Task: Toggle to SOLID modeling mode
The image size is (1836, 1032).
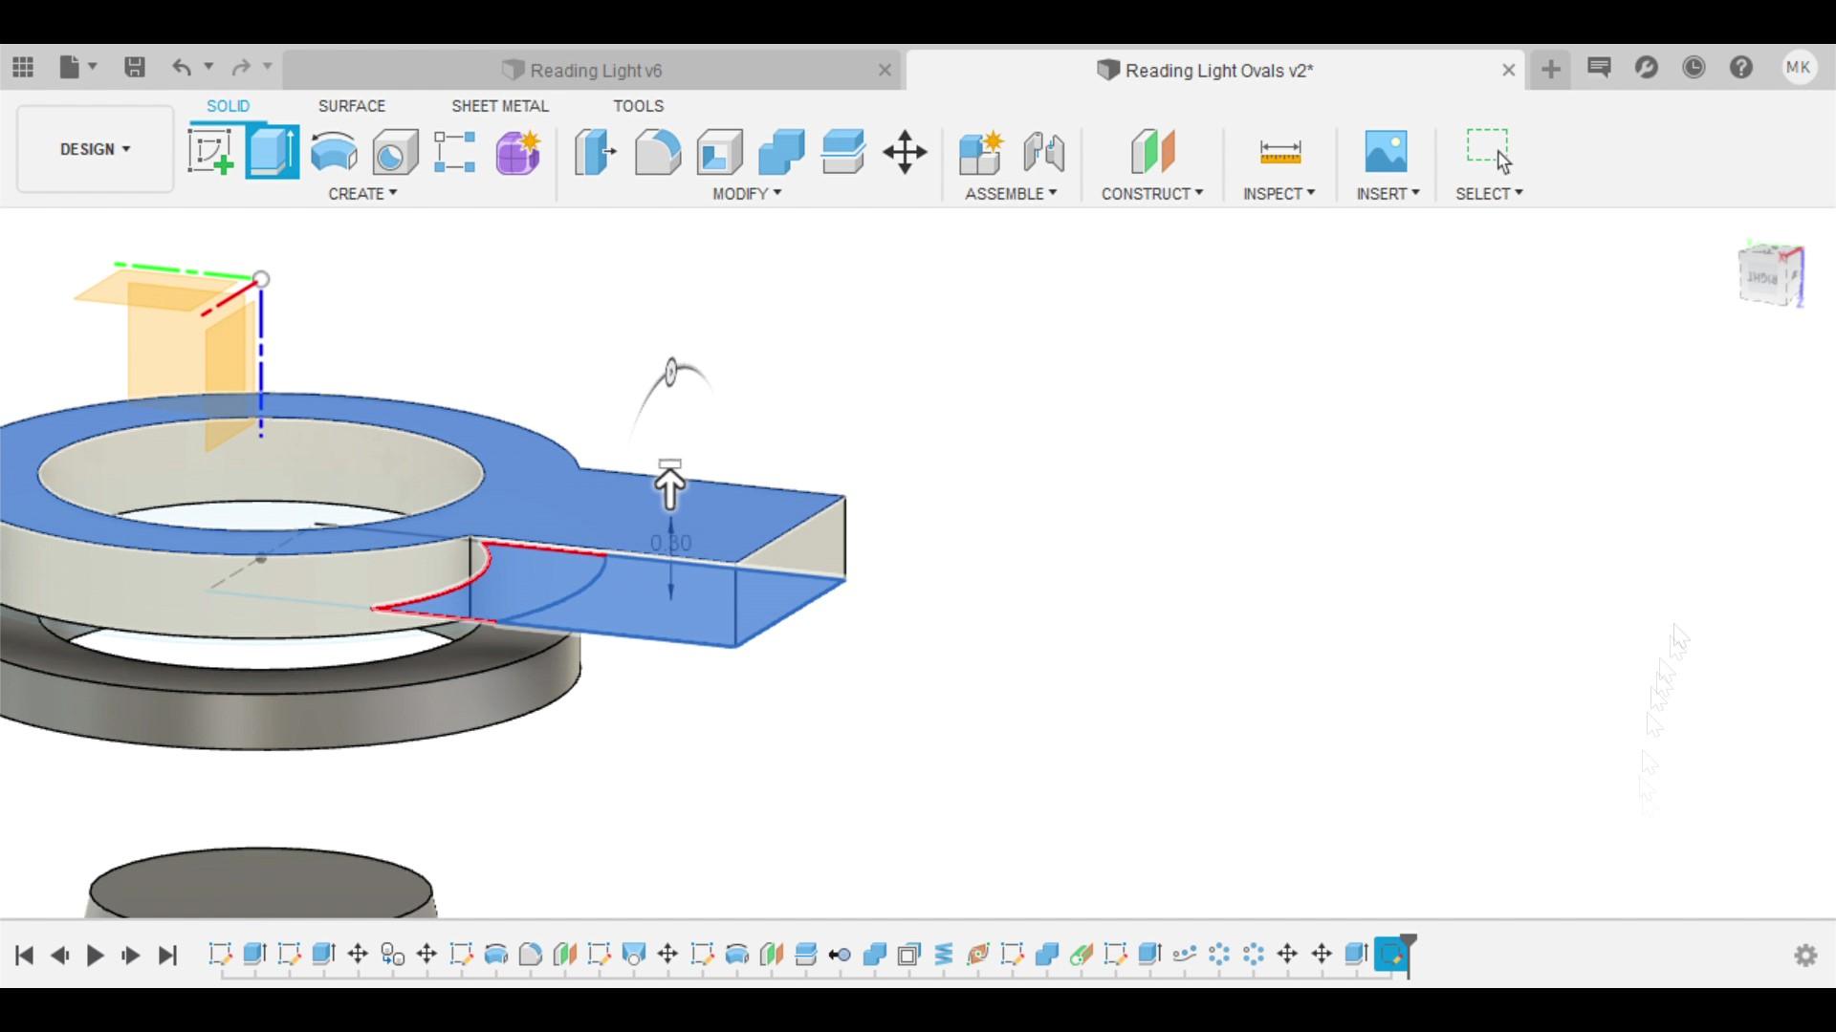Action: coord(229,104)
